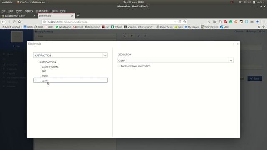Open the Library icon in toolbar
This screenshot has width=267, height=150.
point(214,22)
